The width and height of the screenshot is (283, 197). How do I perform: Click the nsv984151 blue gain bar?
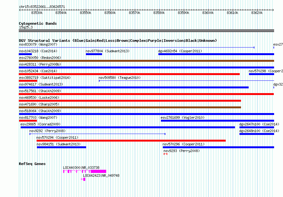61,147
